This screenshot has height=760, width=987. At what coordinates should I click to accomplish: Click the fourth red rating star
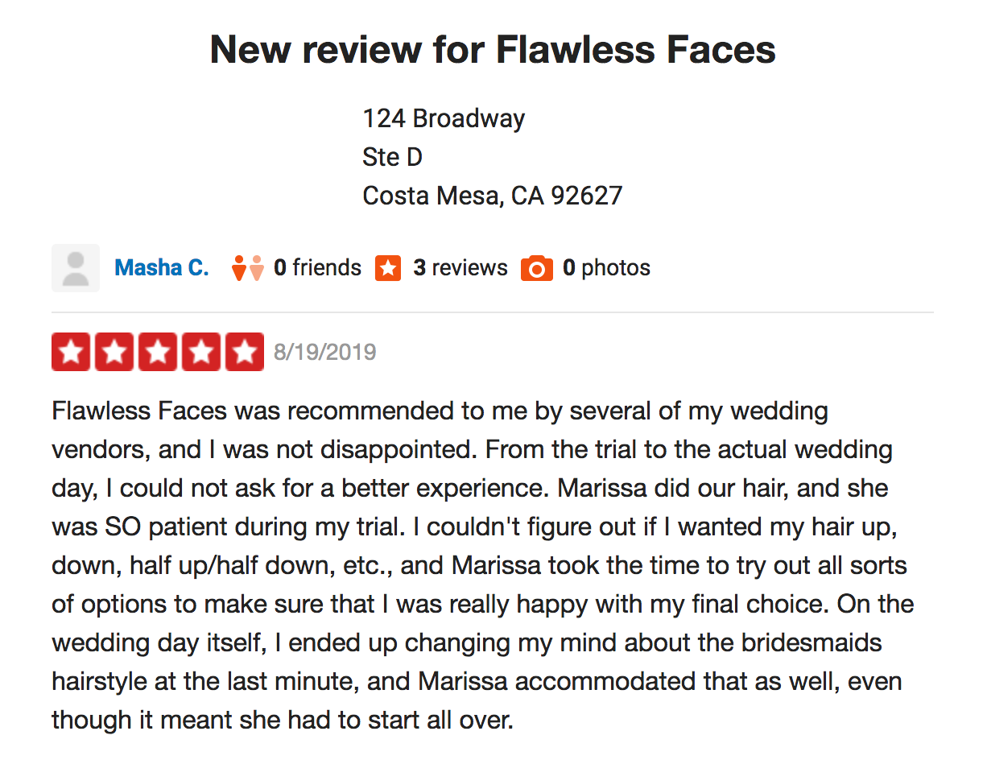click(201, 352)
